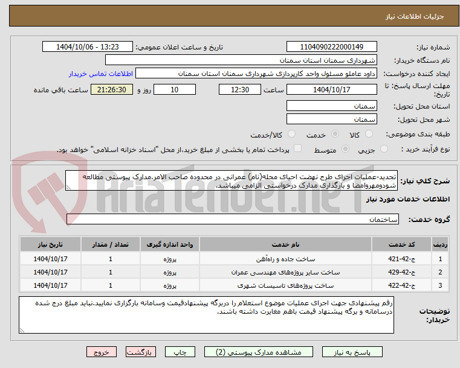Click the چاپ print button

click(180, 352)
